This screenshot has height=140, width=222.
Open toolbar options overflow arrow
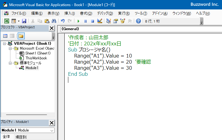pyautogui.click(x=202, y=21)
